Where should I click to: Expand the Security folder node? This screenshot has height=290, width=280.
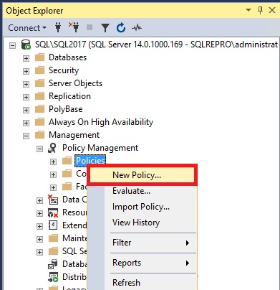coord(26,71)
